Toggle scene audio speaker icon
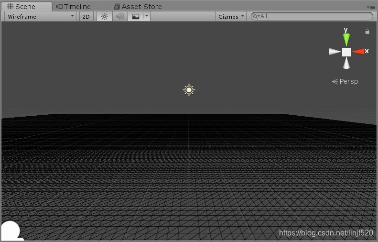This screenshot has height=242, width=378. (120, 16)
